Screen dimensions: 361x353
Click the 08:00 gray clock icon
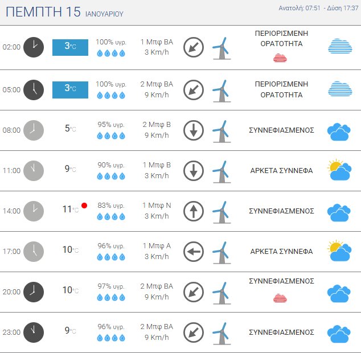click(34, 130)
